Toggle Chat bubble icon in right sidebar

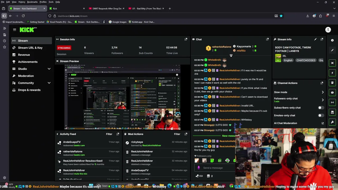(x=332, y=92)
